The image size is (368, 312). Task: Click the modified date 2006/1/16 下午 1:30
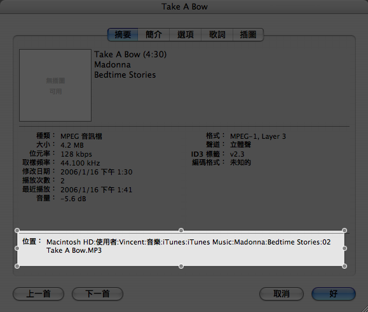(97, 172)
